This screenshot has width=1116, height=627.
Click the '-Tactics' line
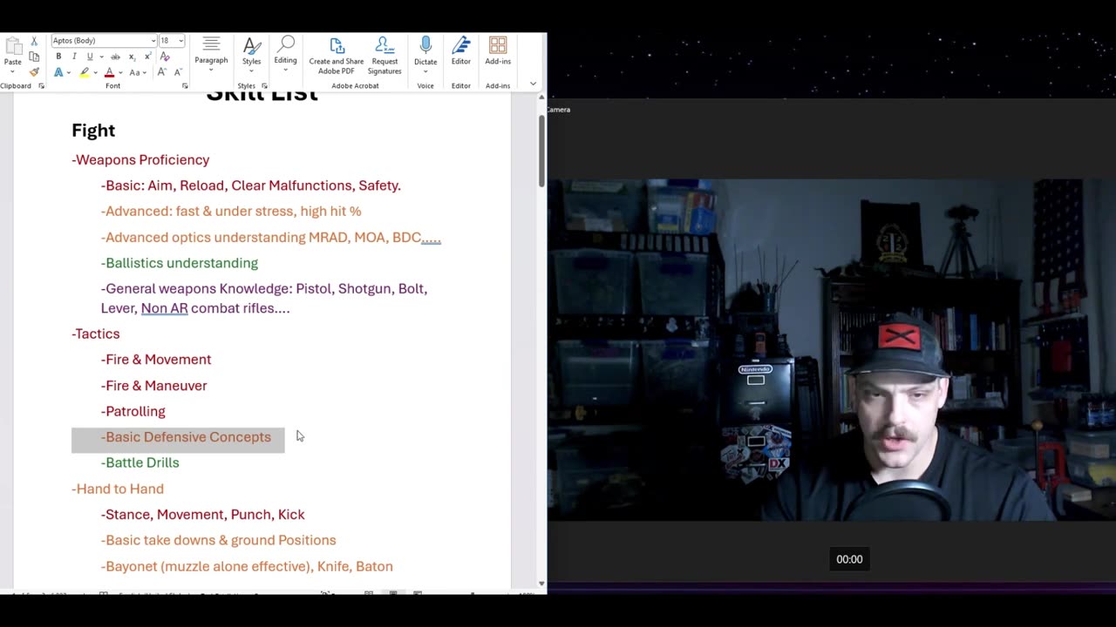96,334
